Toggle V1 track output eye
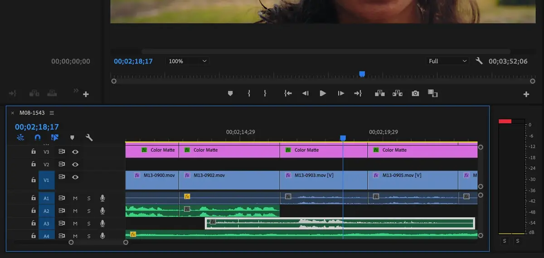This screenshot has width=544, height=258. [75, 177]
